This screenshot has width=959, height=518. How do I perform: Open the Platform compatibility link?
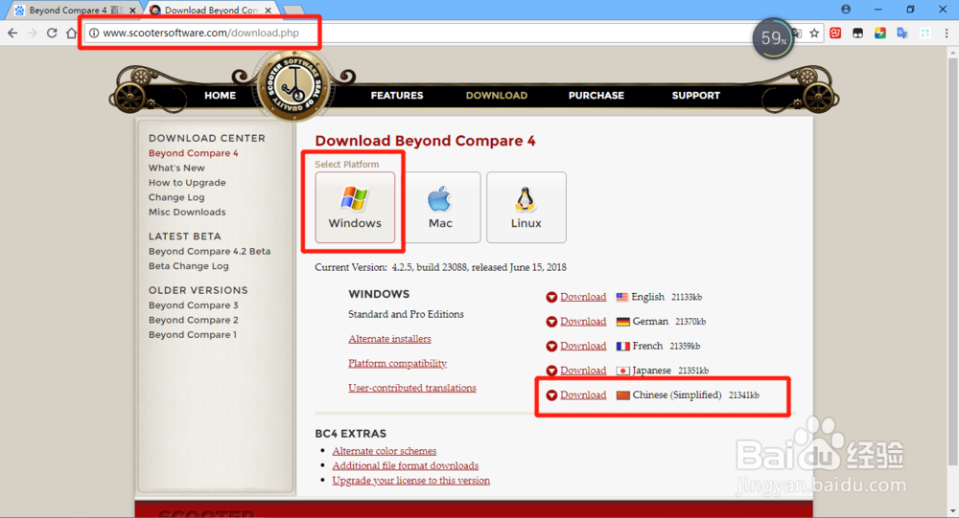tap(398, 363)
